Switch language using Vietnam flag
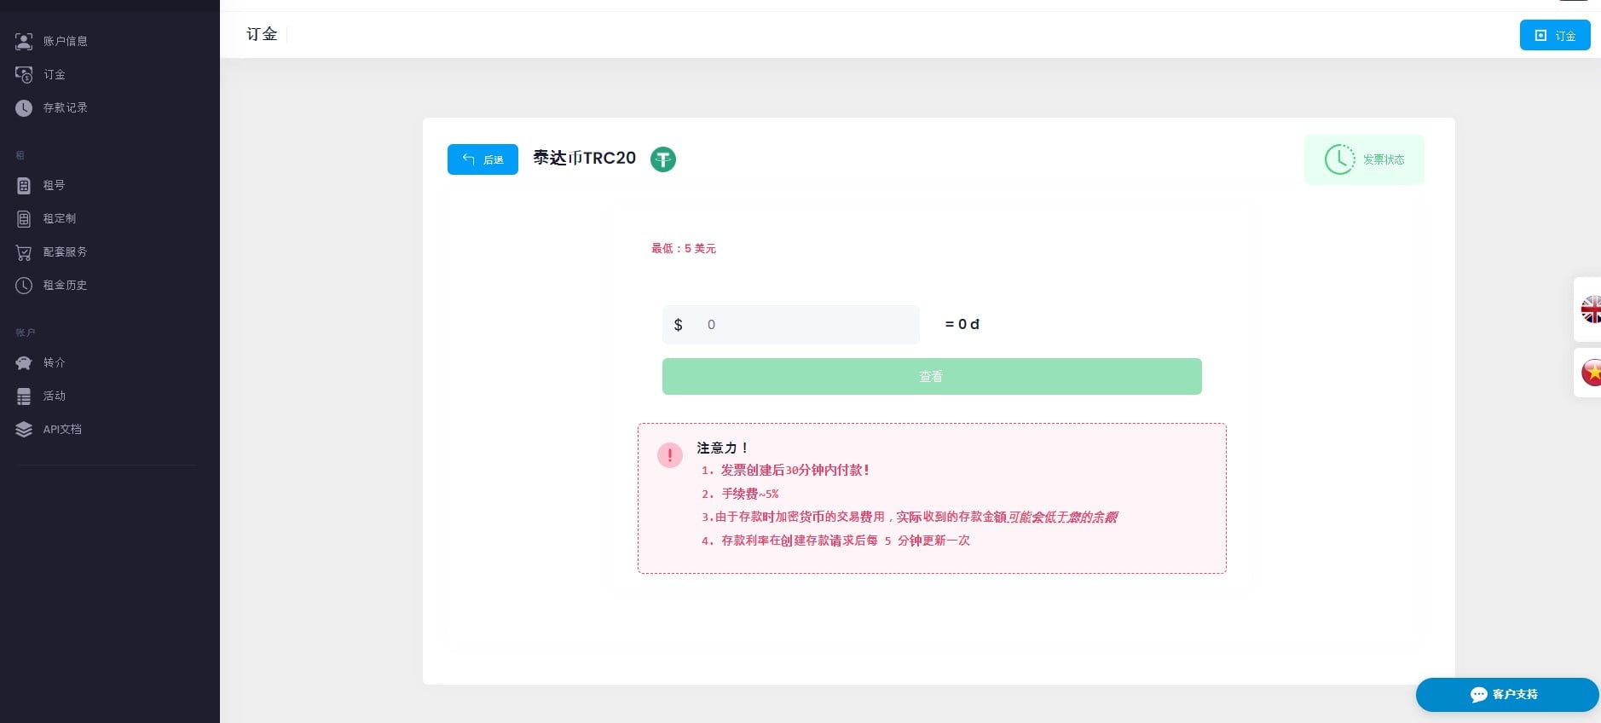 (x=1590, y=373)
